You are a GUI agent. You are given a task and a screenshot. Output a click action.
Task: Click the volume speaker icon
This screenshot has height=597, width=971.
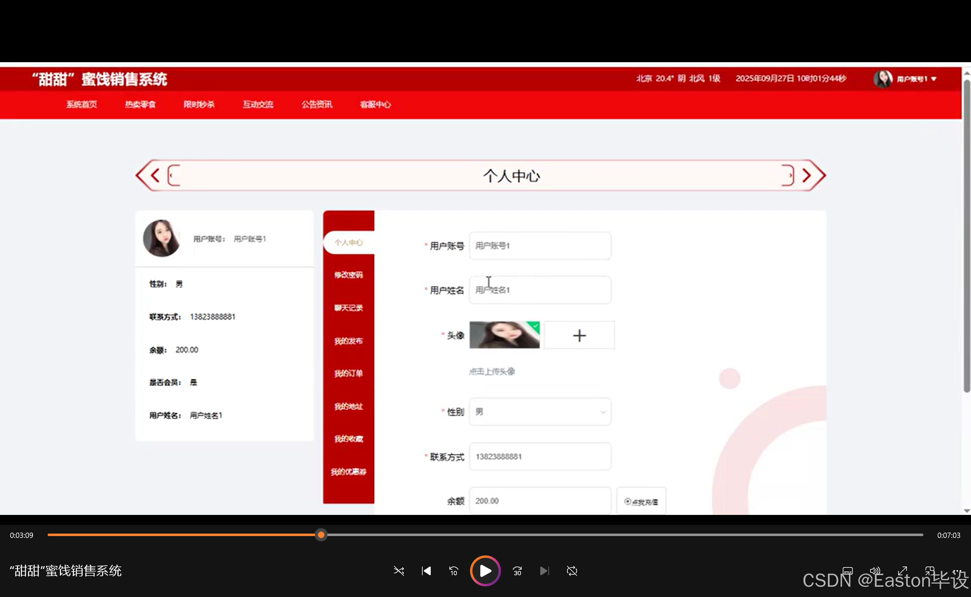pos(875,571)
